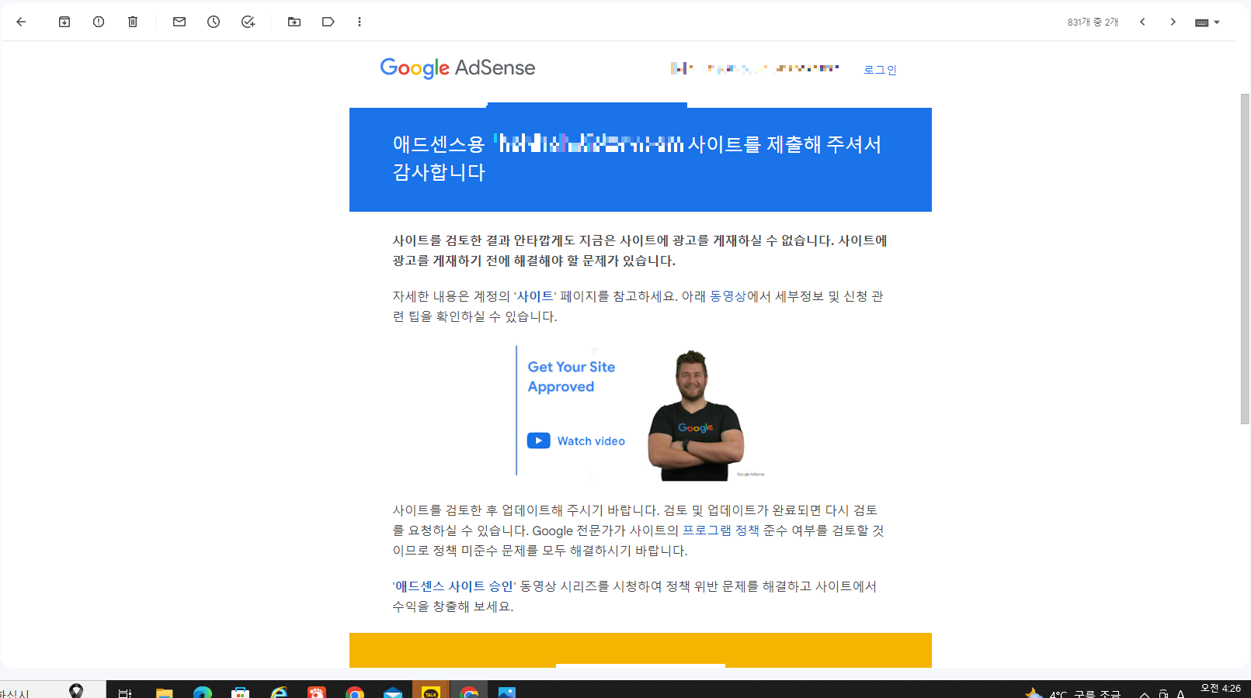The height and width of the screenshot is (698, 1251).
Task: Delete email with trash icon
Action: 133,22
